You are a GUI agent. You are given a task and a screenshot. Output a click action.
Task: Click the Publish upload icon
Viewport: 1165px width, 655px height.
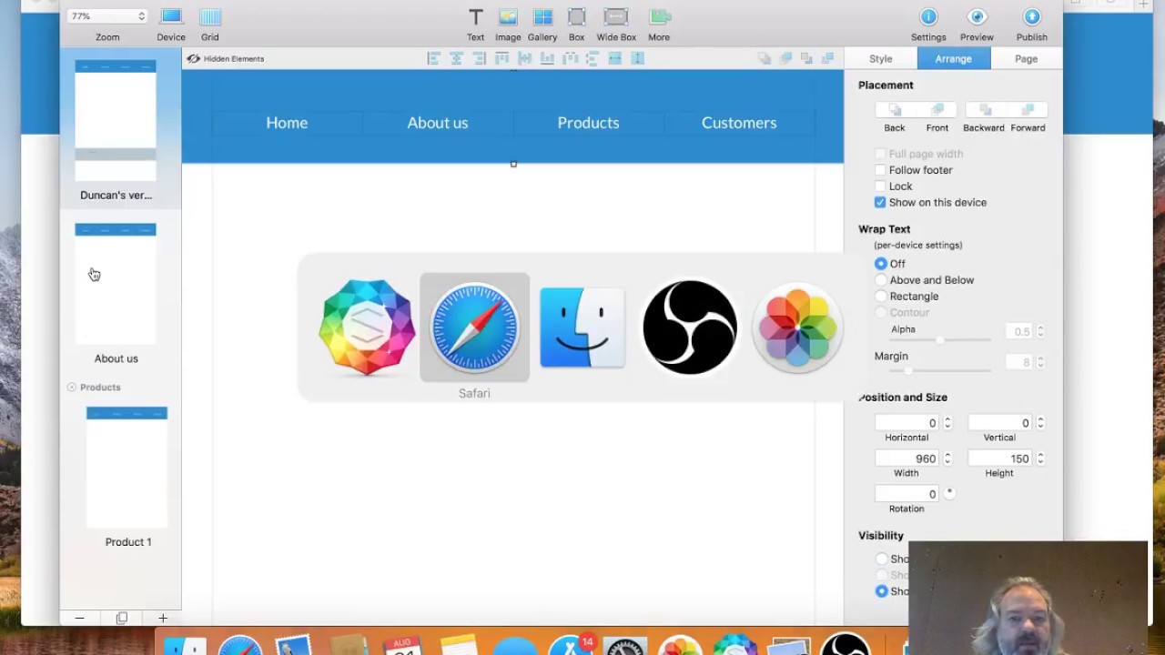click(1031, 17)
